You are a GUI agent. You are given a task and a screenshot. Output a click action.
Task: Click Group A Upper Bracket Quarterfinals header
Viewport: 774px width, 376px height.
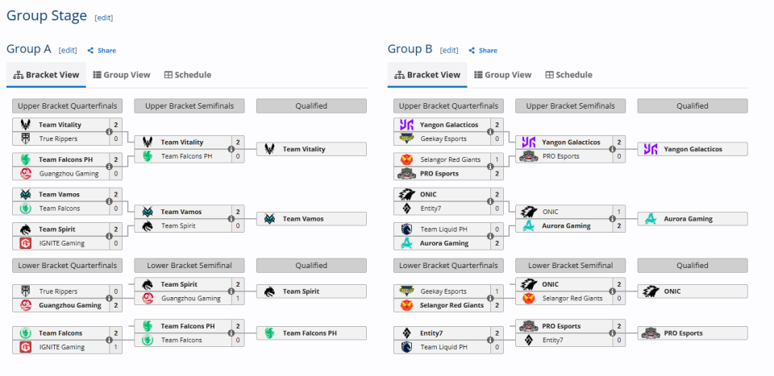[67, 106]
